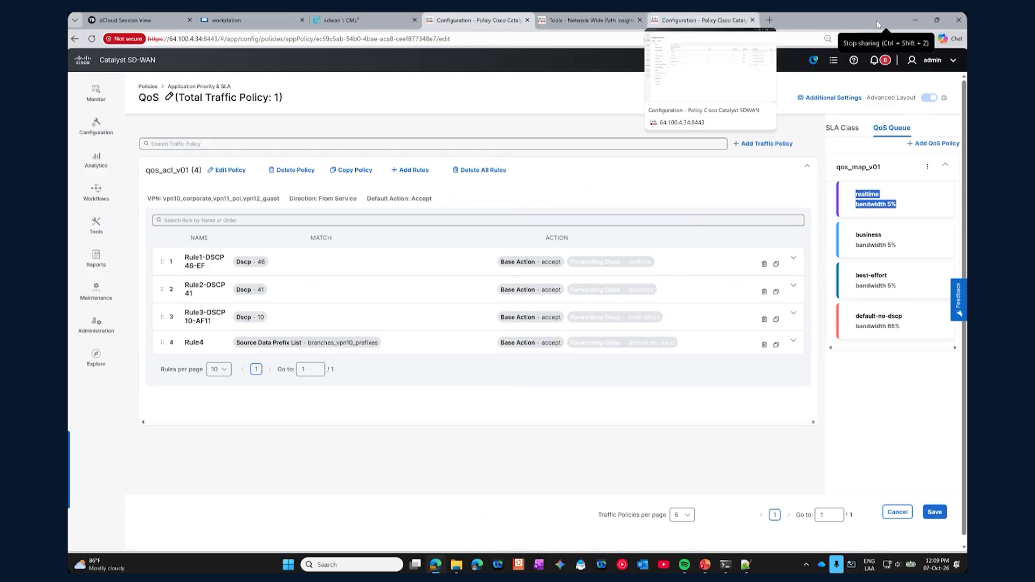Image resolution: width=1035 pixels, height=582 pixels.
Task: Click the notifications bell icon
Action: [874, 60]
